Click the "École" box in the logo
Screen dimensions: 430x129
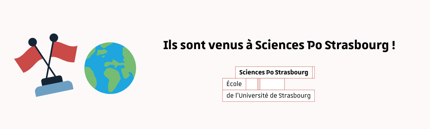point(234,84)
